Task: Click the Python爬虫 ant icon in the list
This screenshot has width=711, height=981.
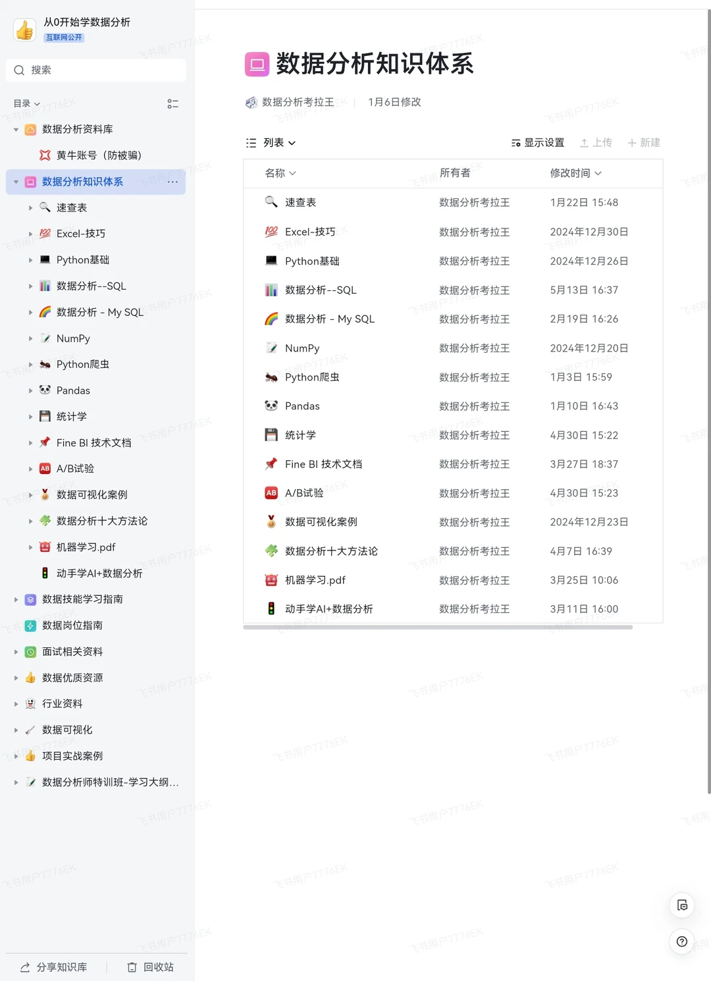Action: 272,377
